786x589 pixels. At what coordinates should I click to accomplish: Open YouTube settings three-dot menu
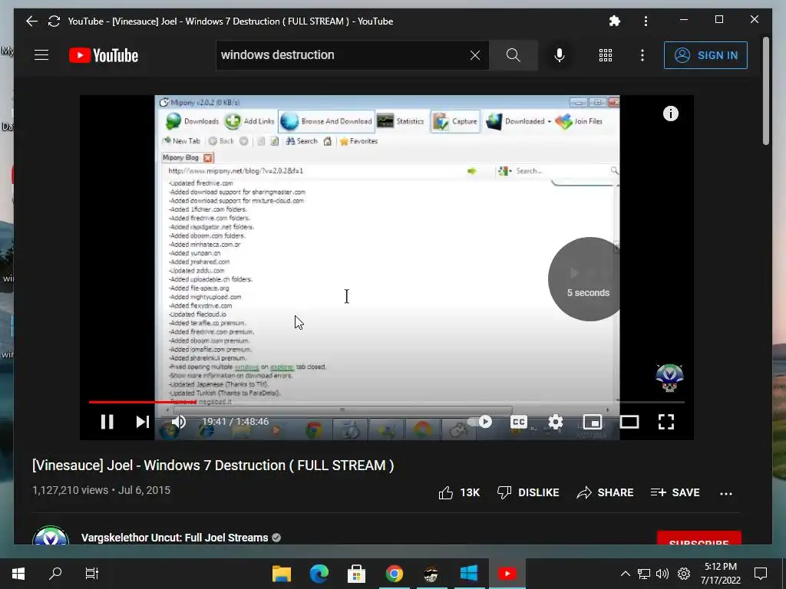click(642, 55)
